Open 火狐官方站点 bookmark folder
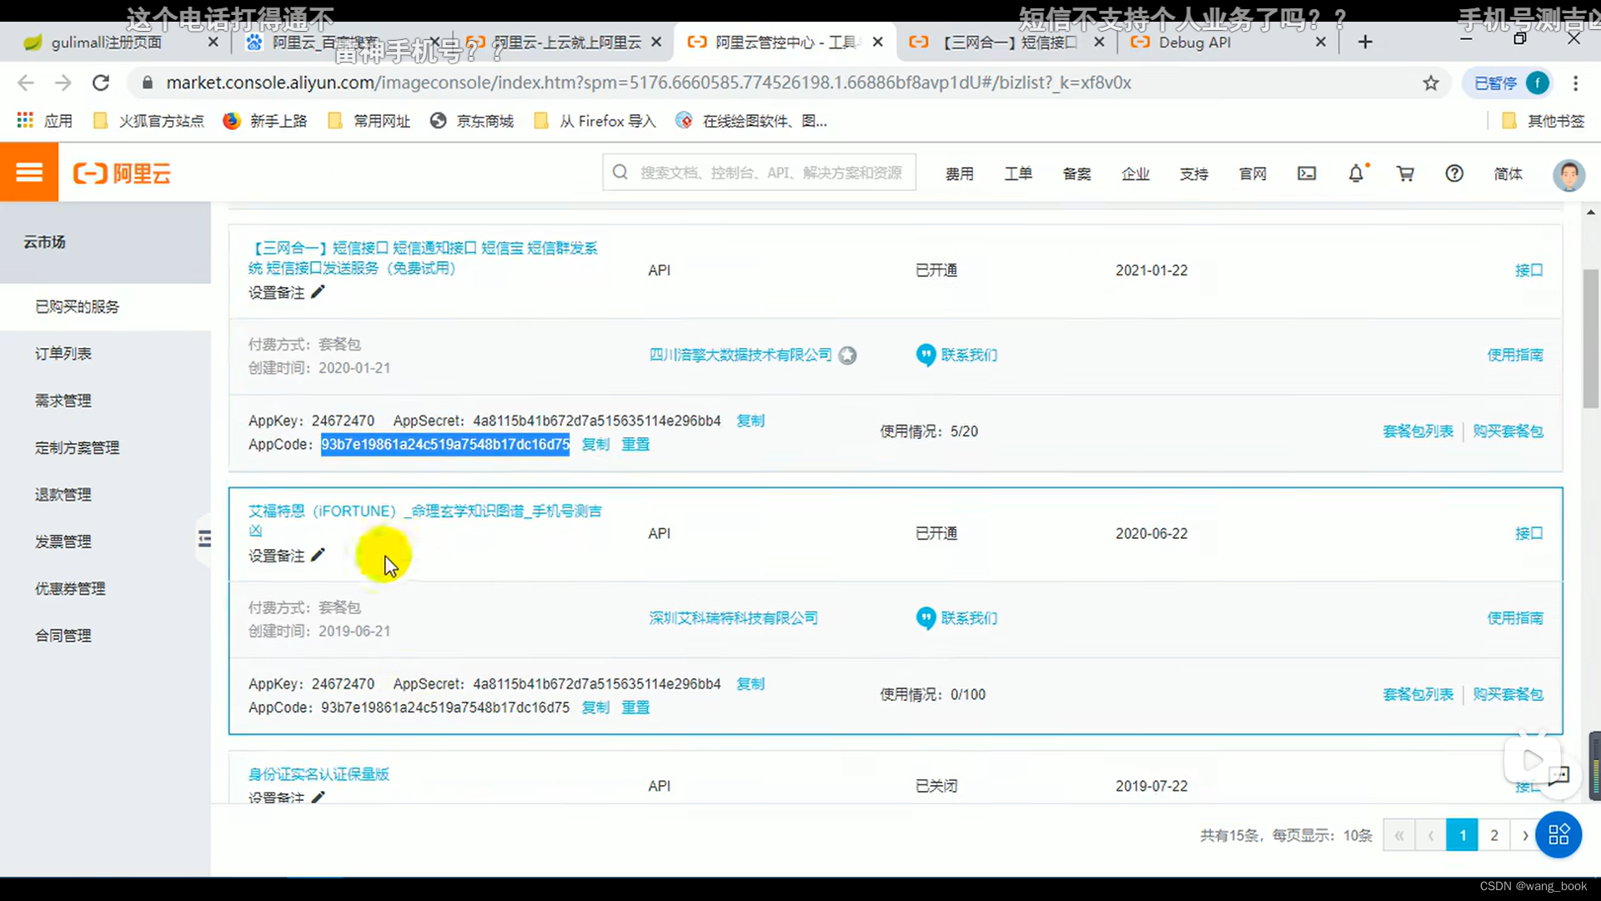This screenshot has height=901, width=1601. [x=149, y=121]
